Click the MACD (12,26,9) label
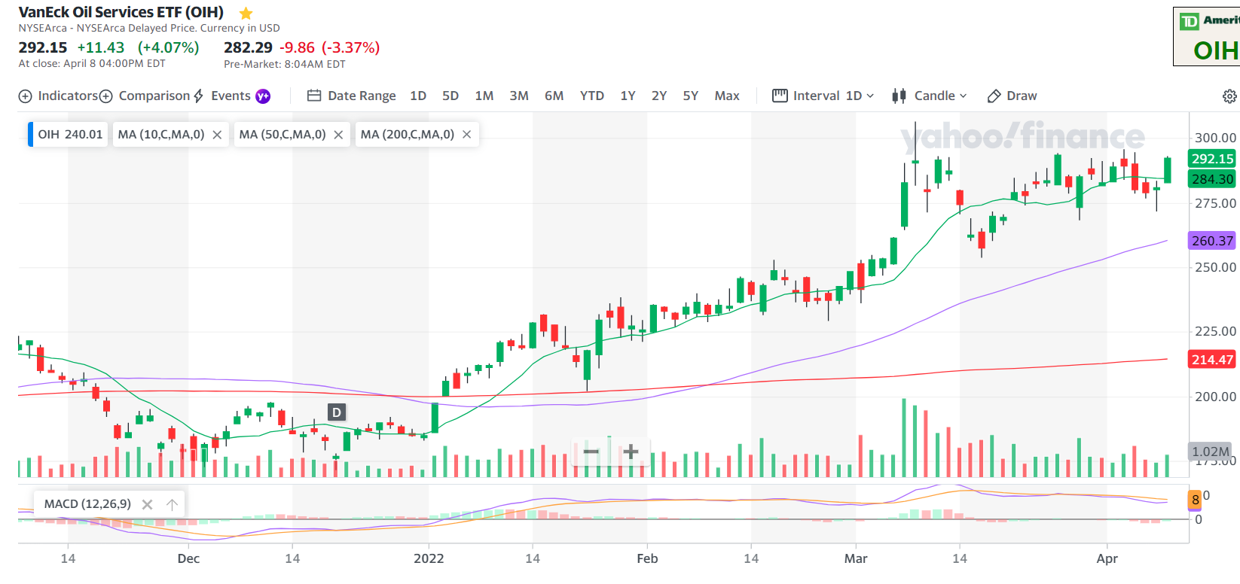Viewport: 1240px width, 584px height. (87, 503)
